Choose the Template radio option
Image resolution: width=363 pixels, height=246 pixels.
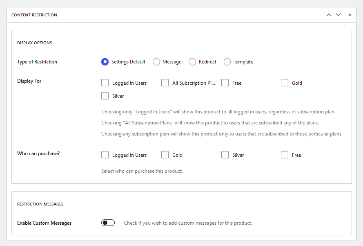point(227,62)
